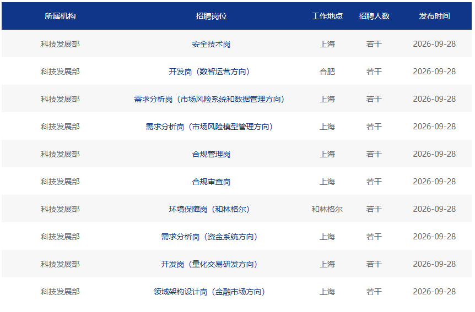
Task: Select 若干 in the 合规审查岗 row
Action: coord(374,182)
